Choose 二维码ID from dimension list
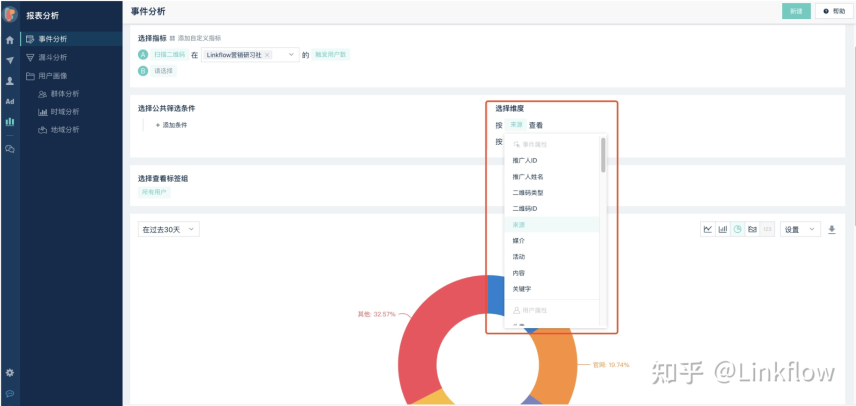Screen dimensions: 856x406 (552, 208)
